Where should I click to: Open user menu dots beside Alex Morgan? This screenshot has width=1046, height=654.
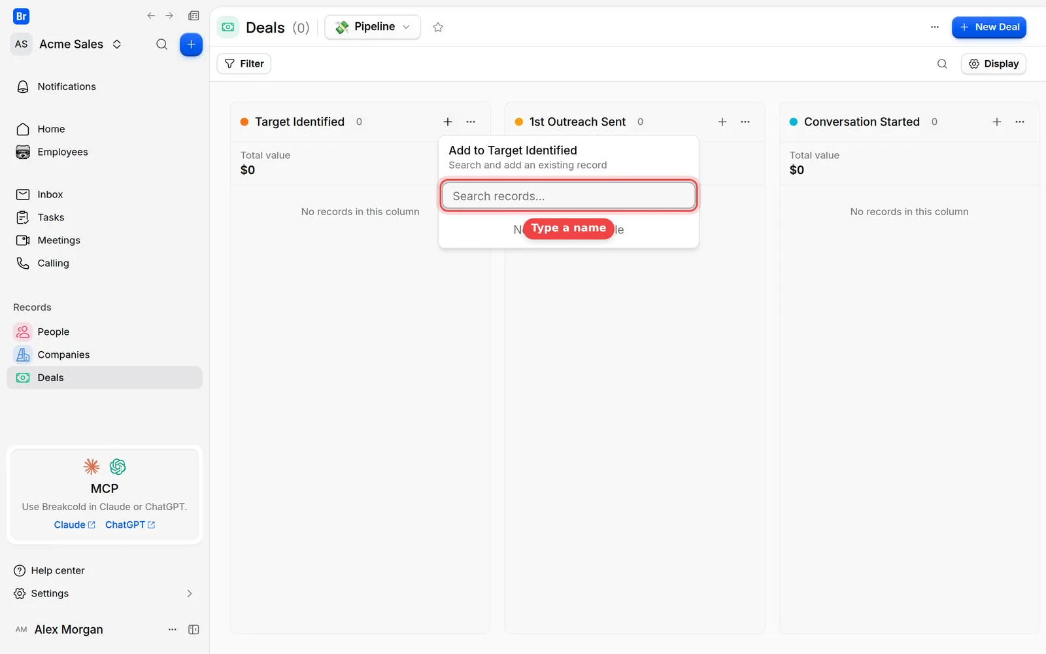coord(173,629)
